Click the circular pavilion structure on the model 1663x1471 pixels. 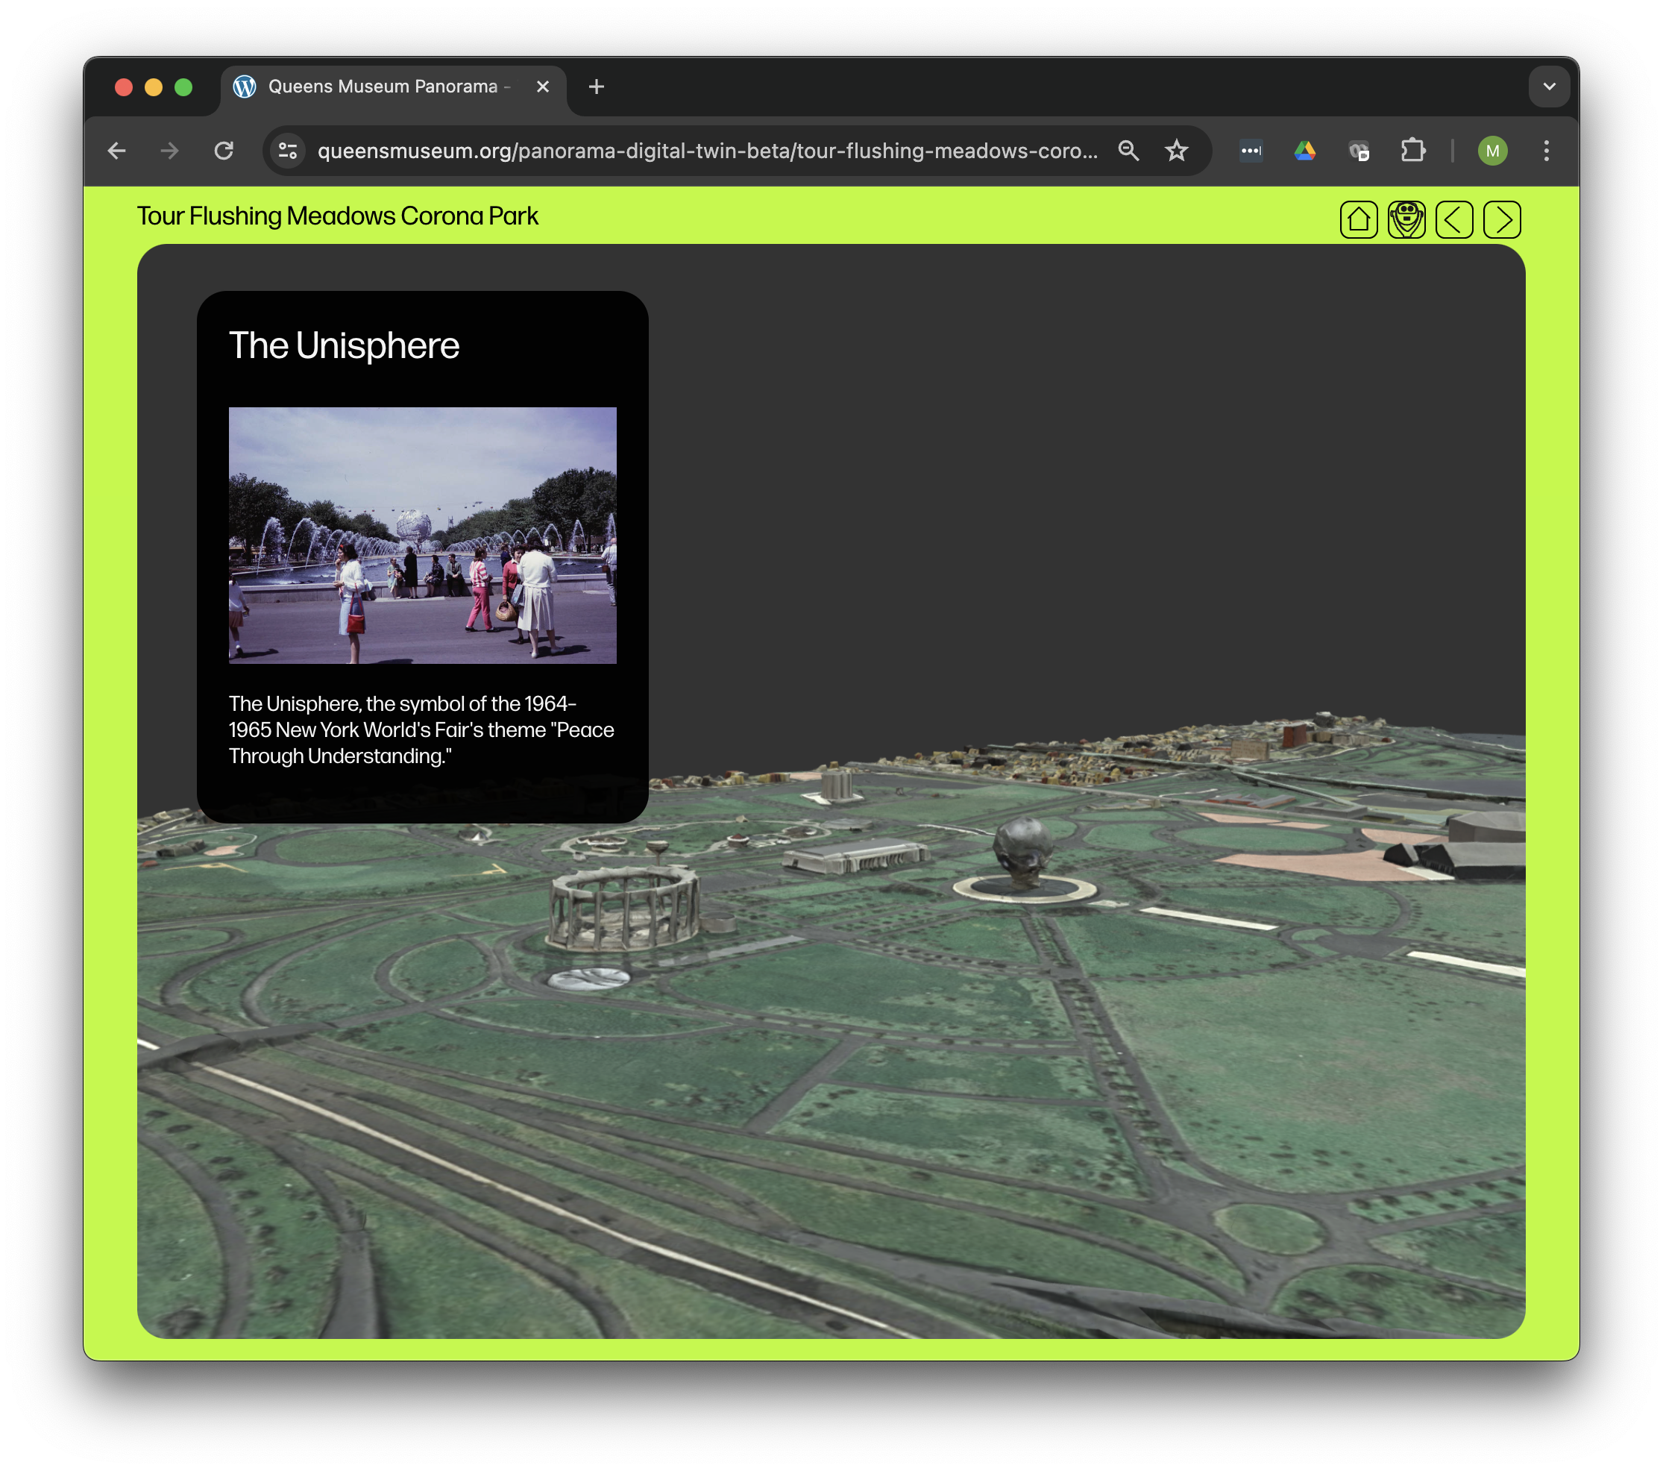click(x=623, y=907)
